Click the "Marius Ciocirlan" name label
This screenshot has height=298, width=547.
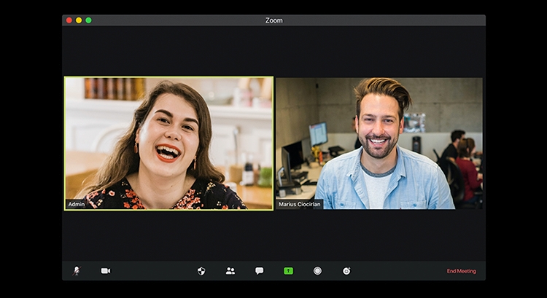[x=299, y=204]
